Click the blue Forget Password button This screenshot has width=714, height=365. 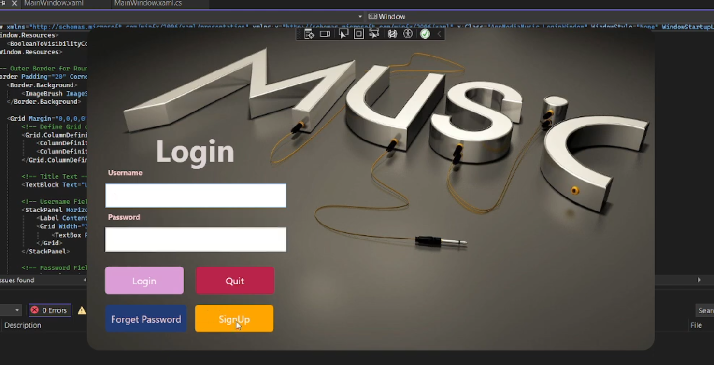coord(146,319)
